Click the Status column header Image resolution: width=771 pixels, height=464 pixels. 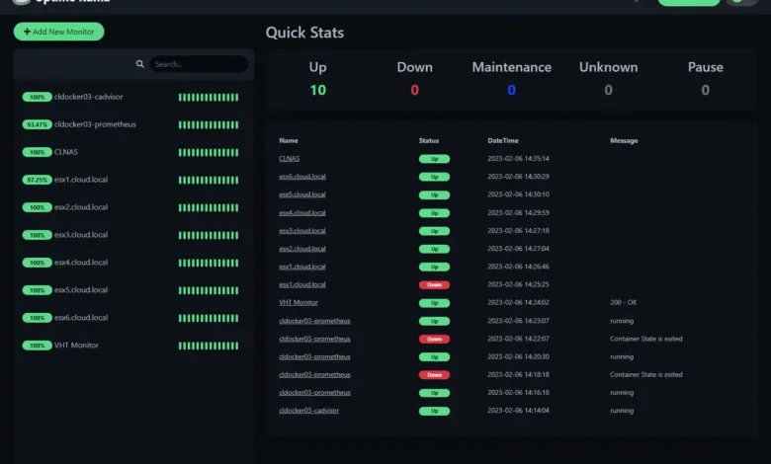pyautogui.click(x=429, y=140)
